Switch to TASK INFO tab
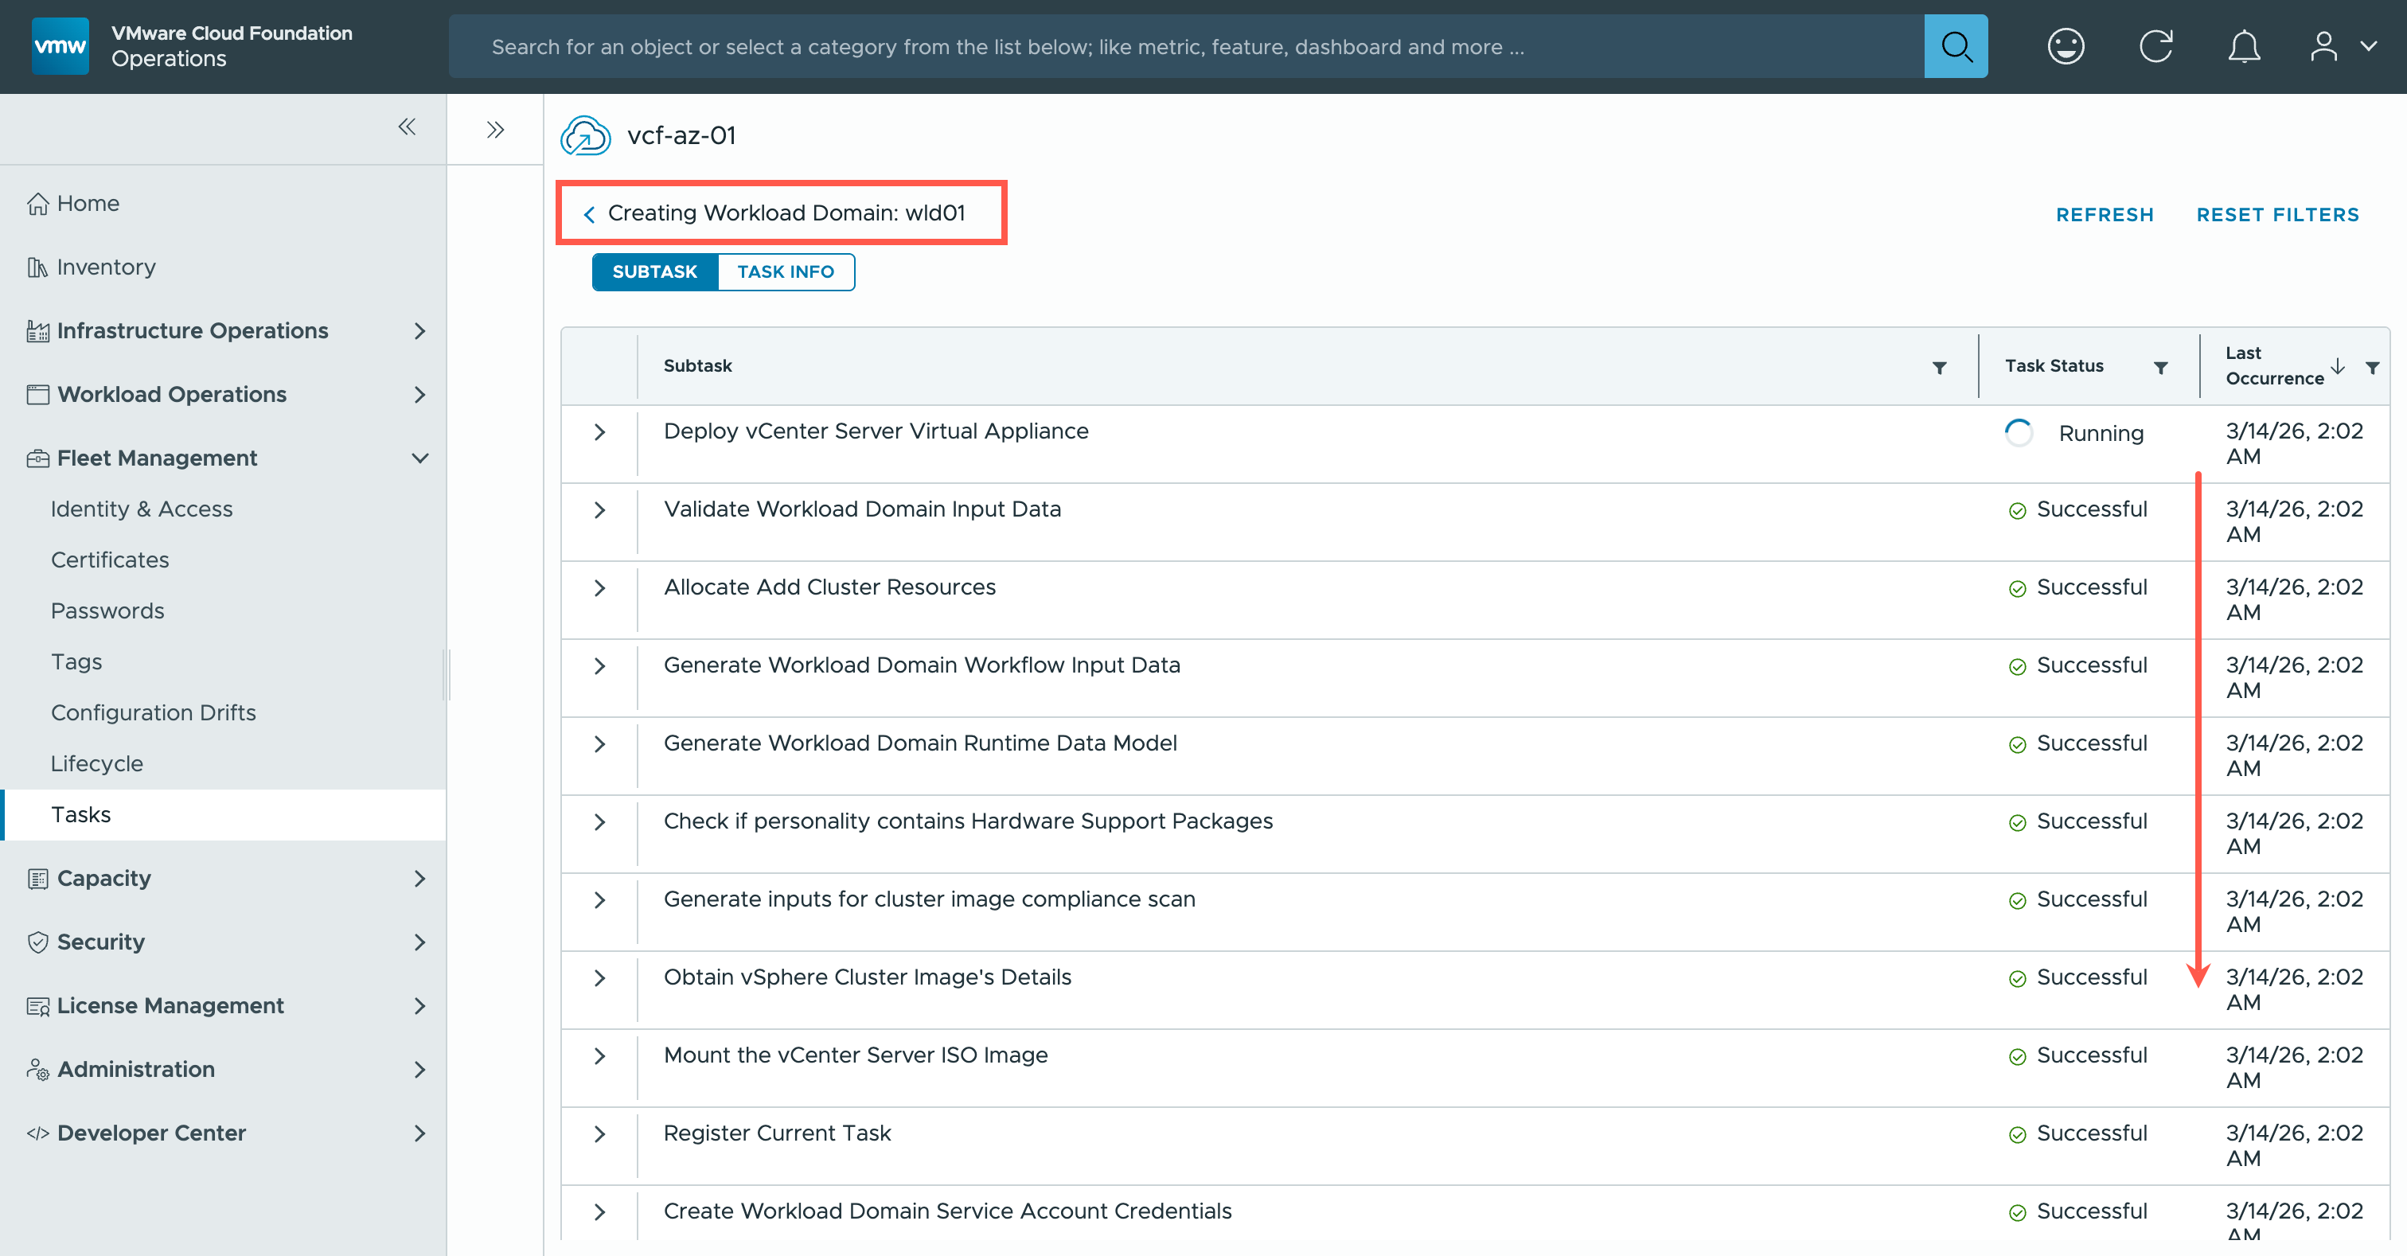The width and height of the screenshot is (2407, 1256). tap(785, 272)
